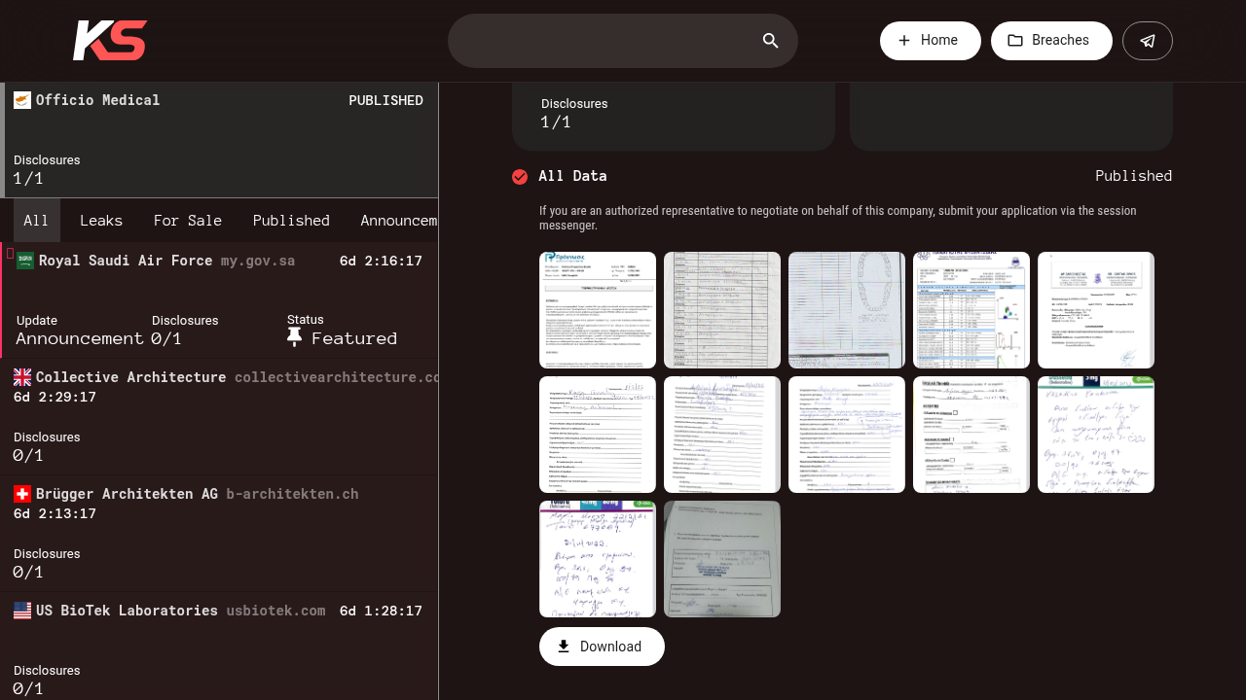Open the green-header handwritten note thumbnail in row two
Viewport: 1246px width, 700px height.
click(1096, 435)
